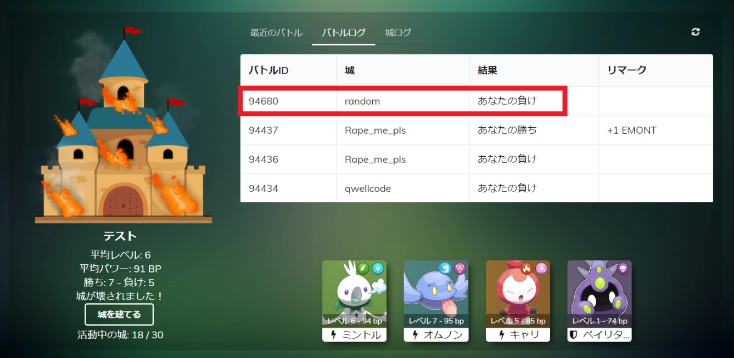Open battle 94437 with +1 EMONT remark

[x=477, y=130]
